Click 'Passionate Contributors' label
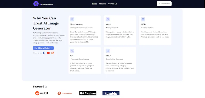The width and height of the screenshot is (205, 98). [x=80, y=59]
